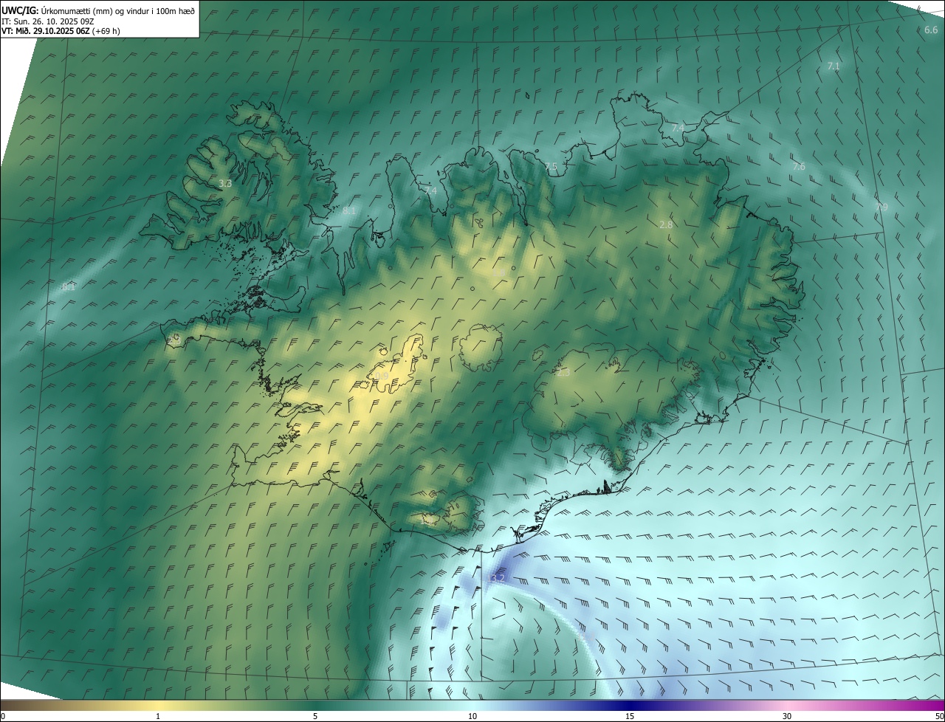This screenshot has width=945, height=722.
Task: Click the '2.8' value in northeast Iceland
Action: point(666,224)
